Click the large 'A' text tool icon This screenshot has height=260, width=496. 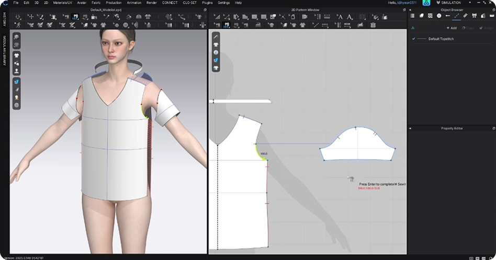tap(348, 17)
